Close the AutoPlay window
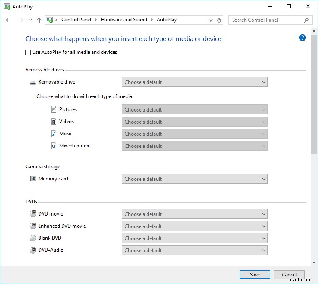 coord(308,7)
